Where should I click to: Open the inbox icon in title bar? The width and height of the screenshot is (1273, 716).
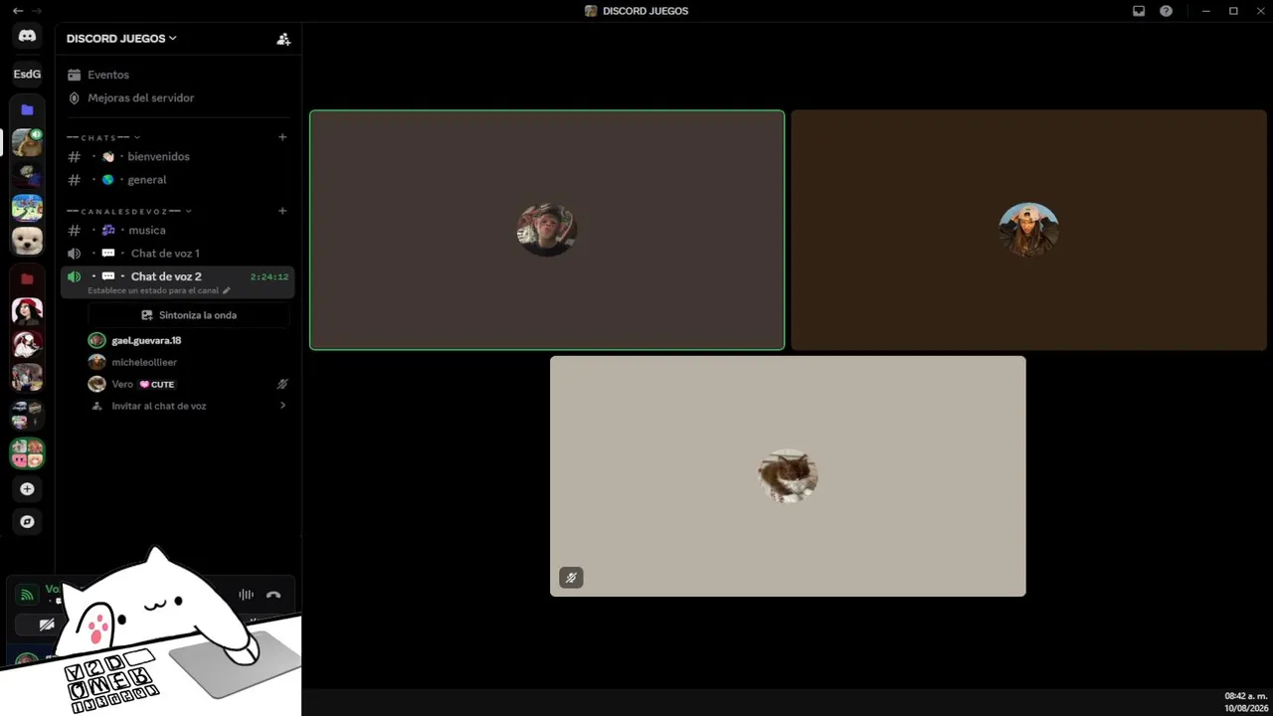[1139, 11]
